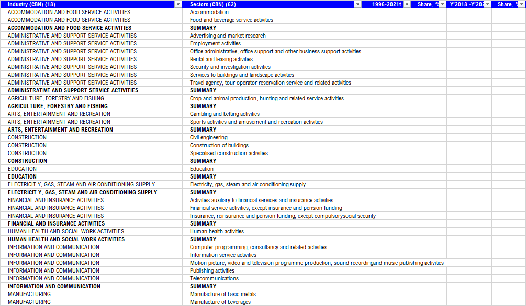Select SUMMARY cell in bold CONSTRUCTION row
Viewport: 526px width, 306px height.
pyautogui.click(x=272, y=161)
